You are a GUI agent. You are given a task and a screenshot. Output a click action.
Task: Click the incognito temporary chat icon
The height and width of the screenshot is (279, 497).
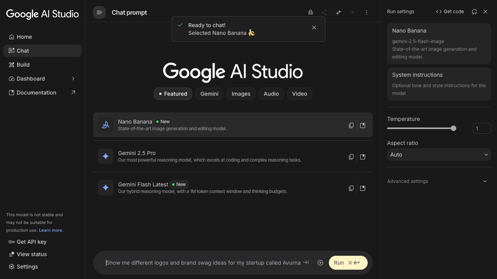click(x=311, y=12)
